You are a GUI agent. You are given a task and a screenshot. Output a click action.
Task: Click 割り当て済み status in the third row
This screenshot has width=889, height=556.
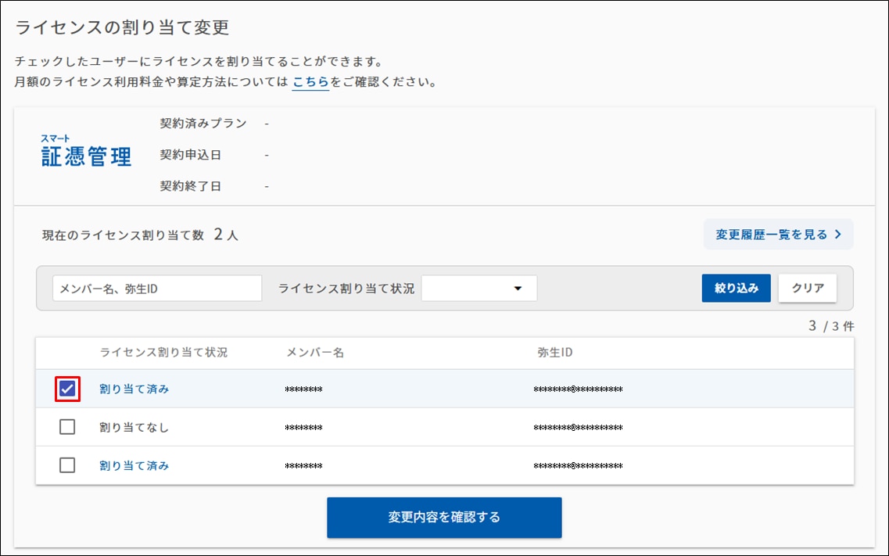(134, 465)
